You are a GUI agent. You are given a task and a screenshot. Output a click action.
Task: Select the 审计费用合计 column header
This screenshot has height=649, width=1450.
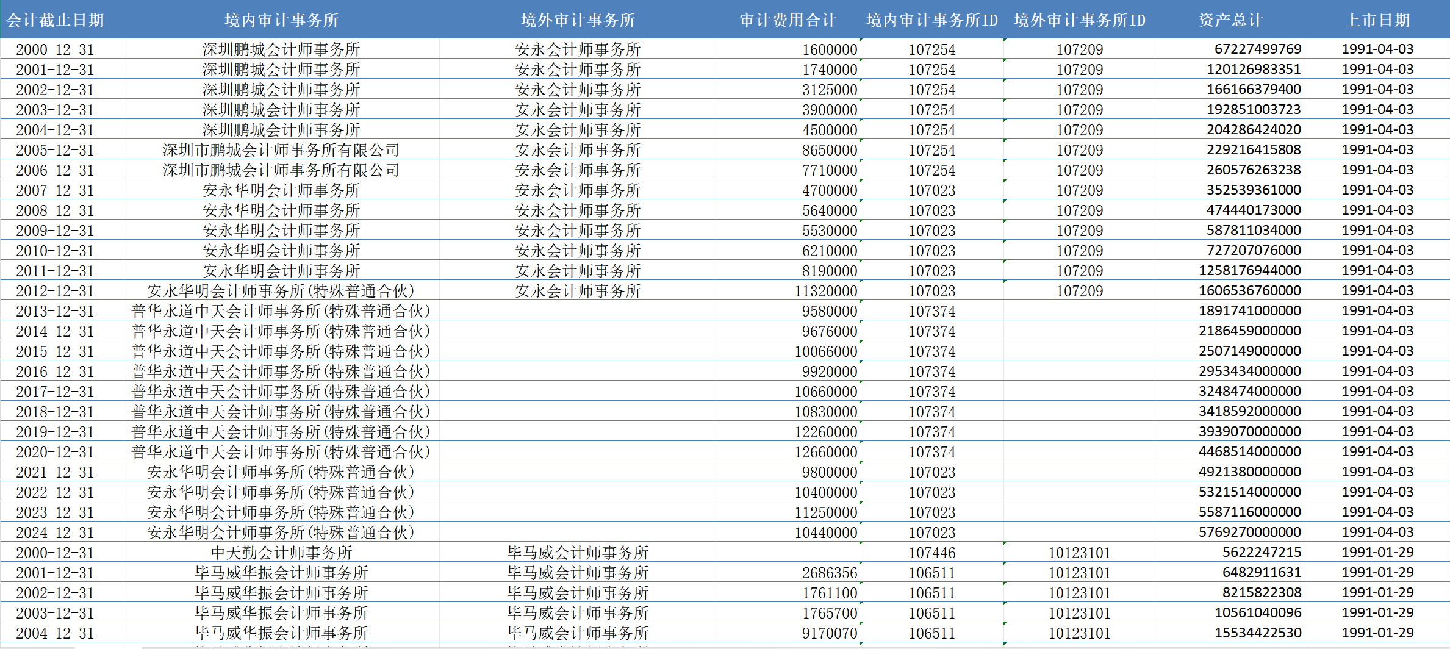click(x=788, y=20)
